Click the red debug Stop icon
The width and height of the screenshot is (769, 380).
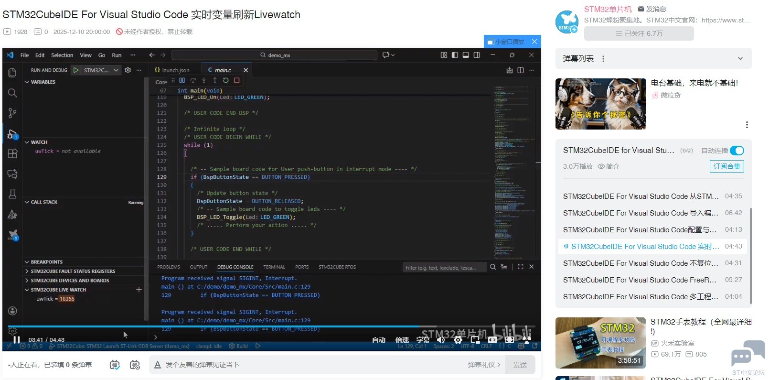236,80
